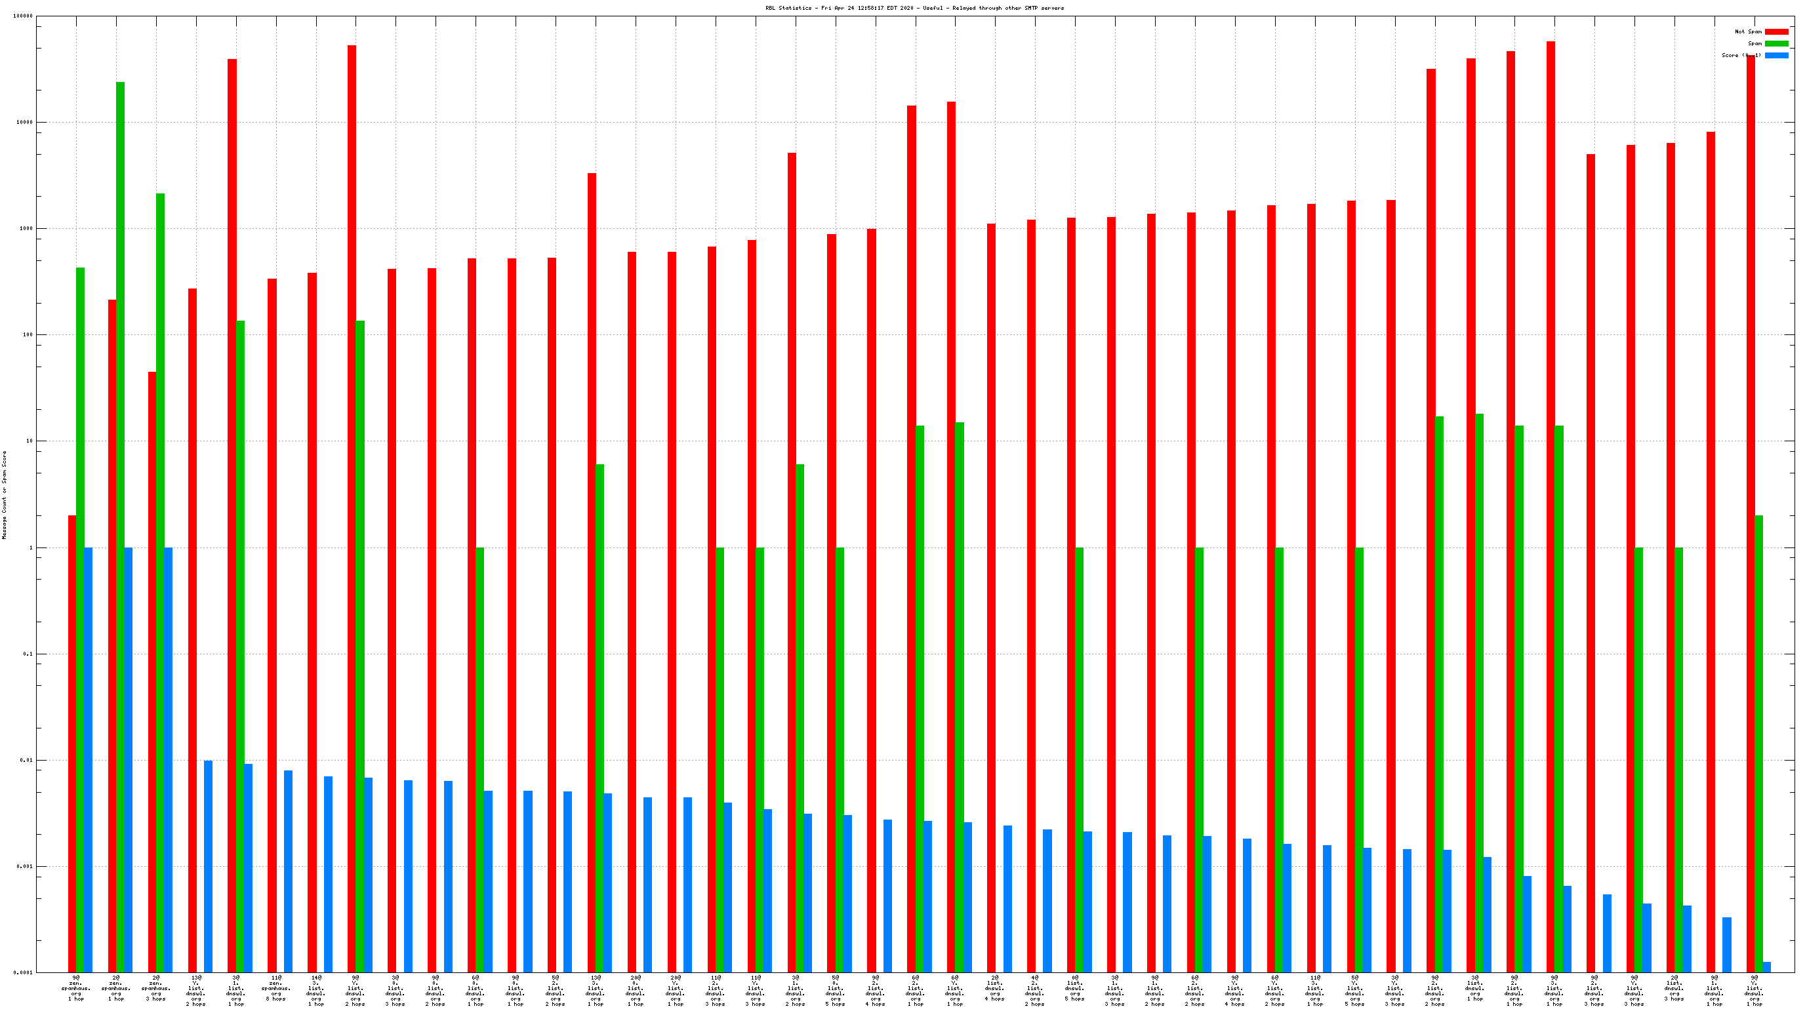Viewport: 1805px width, 1015px height.
Task: Click the shortest blue bar at far right
Action: pos(1766,967)
